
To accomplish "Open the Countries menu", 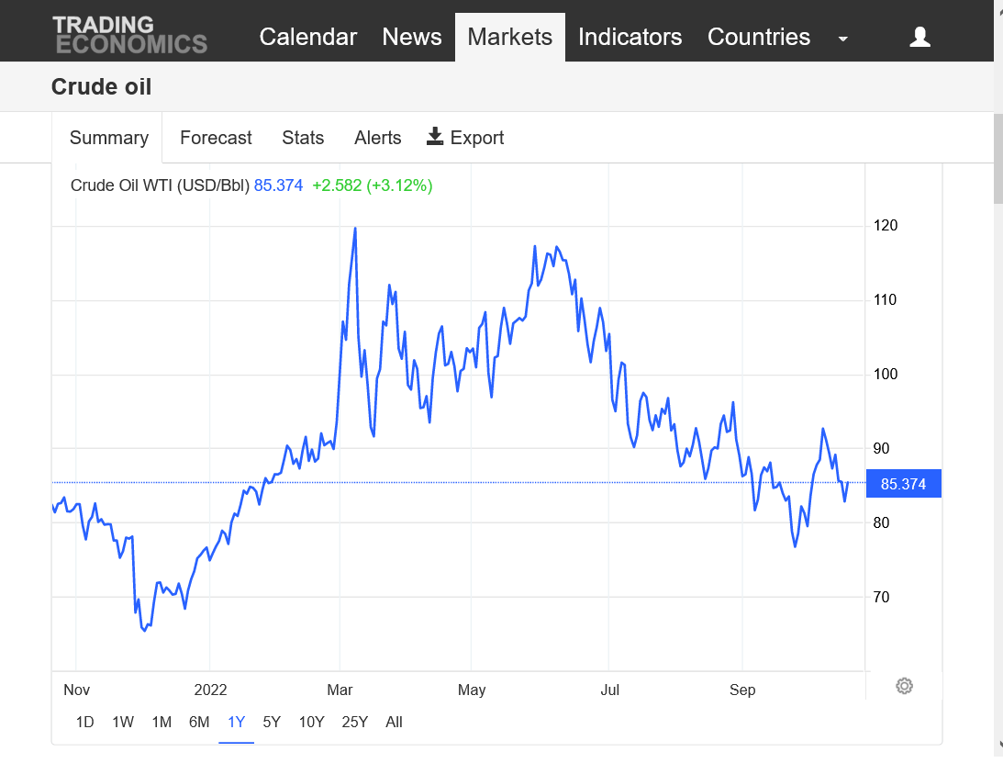I will 759,37.
